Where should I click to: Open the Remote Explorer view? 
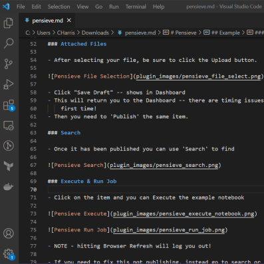(9, 126)
